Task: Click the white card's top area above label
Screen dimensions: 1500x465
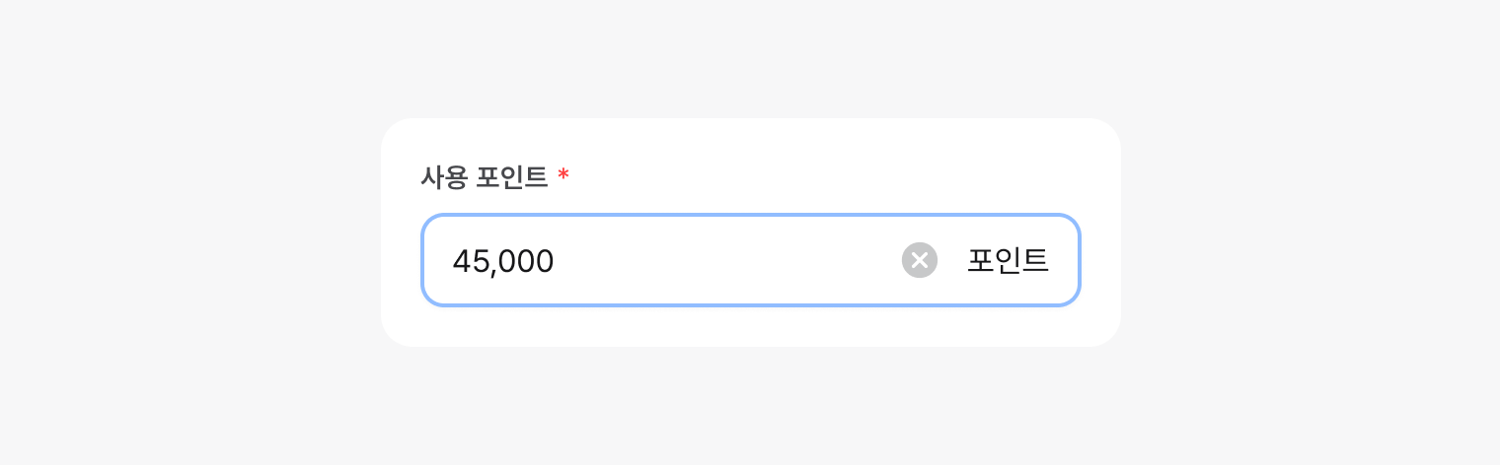Action: point(750,136)
